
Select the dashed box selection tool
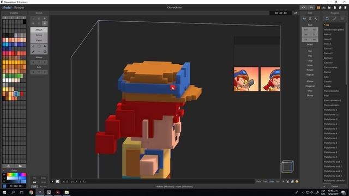39,46
